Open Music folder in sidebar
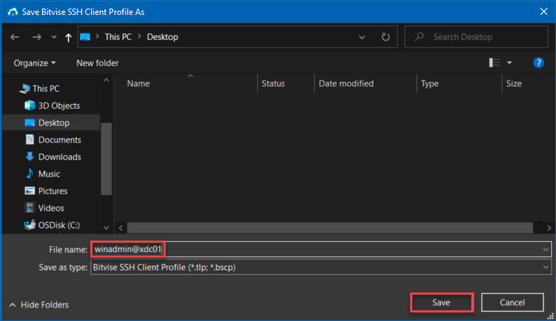The width and height of the screenshot is (556, 321). (x=49, y=174)
